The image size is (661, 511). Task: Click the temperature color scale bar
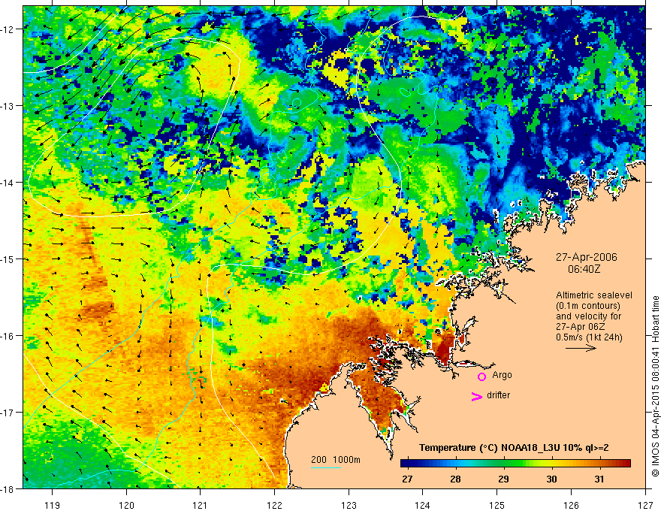[515, 464]
